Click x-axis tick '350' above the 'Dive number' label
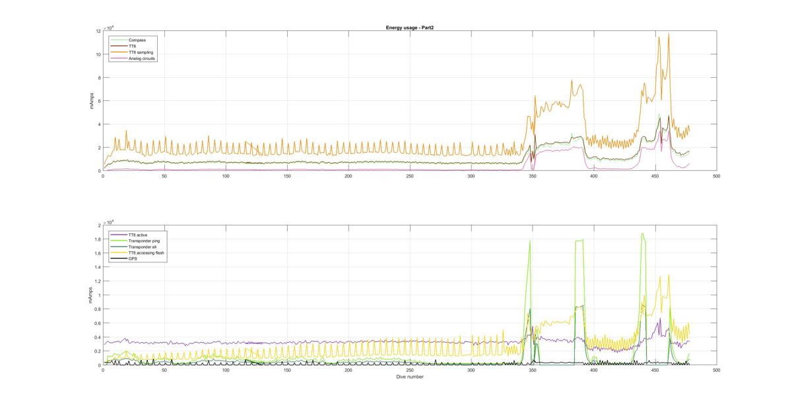 (x=532, y=370)
